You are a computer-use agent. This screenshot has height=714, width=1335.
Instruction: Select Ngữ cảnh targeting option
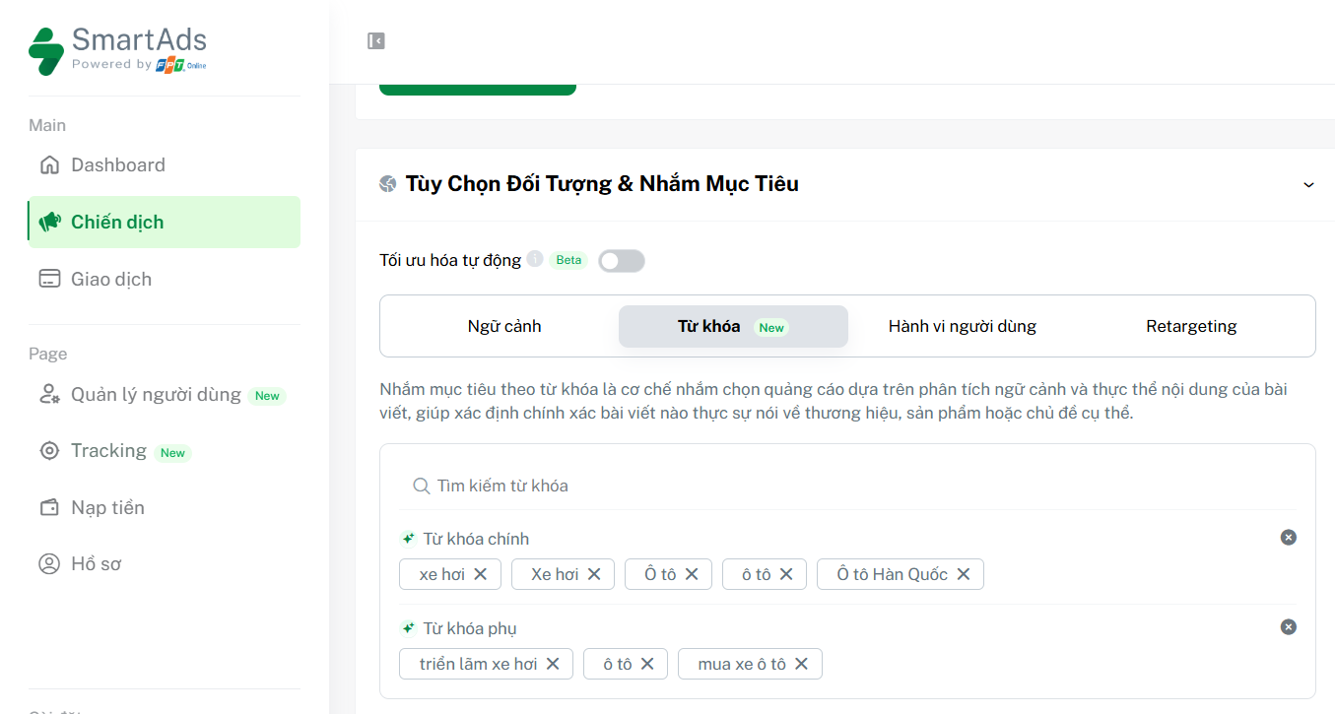pos(504,326)
